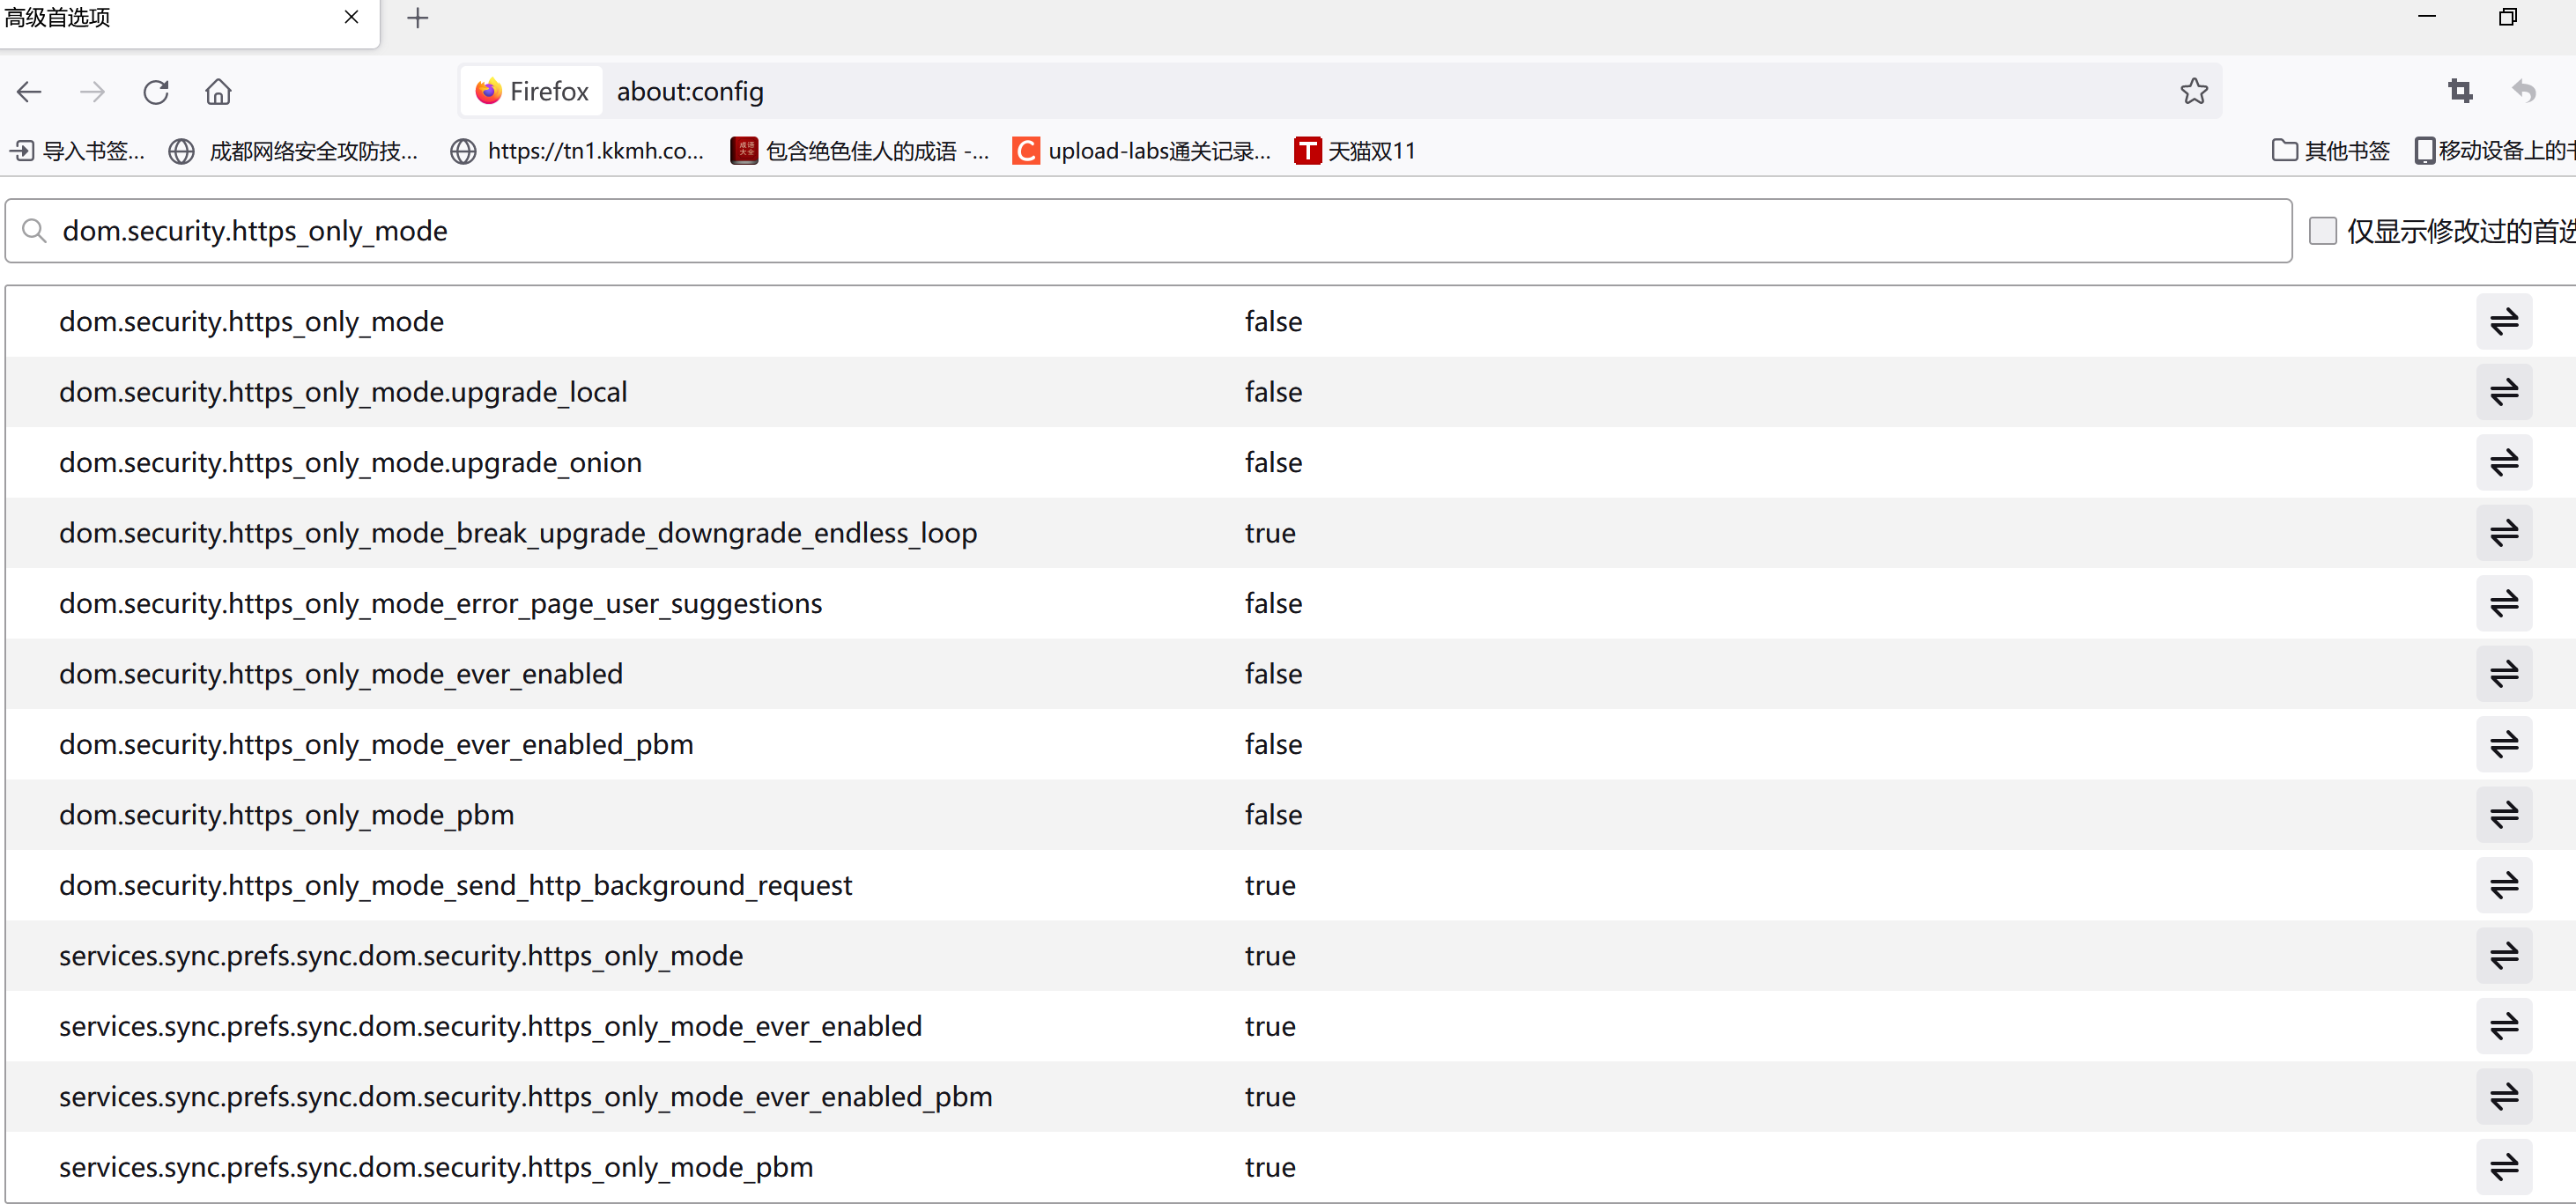This screenshot has width=2576, height=1204.
Task: Go to Firefox home page icon
Action: [x=218, y=92]
